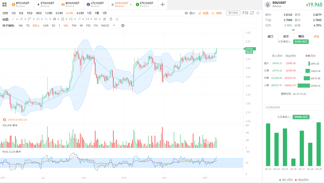Click the 流入(万¥) green legend item

(286, 180)
